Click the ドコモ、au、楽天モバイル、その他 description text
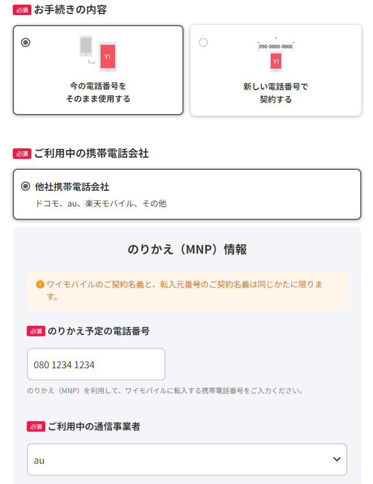Screen dimensions: 373x484 (101, 204)
